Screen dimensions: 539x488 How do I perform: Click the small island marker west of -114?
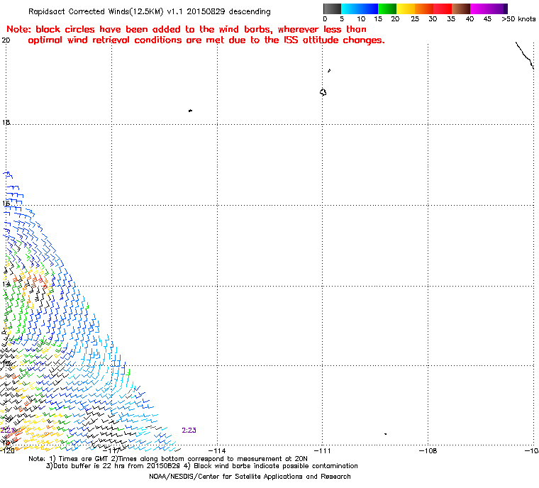tap(191, 111)
